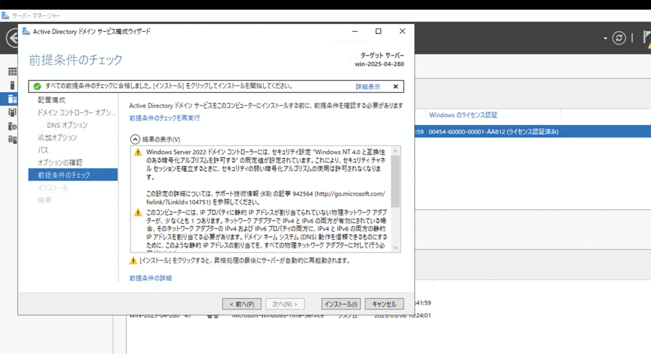Screen dimensions: 651x354
Task: Select the オプションの確認 wizard step
Action: tap(60, 162)
